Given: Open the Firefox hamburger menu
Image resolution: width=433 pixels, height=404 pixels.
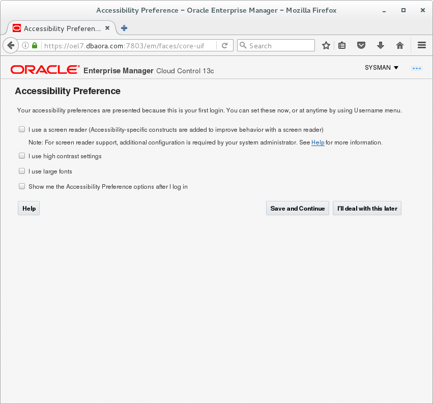Looking at the screenshot, I should click(422, 45).
